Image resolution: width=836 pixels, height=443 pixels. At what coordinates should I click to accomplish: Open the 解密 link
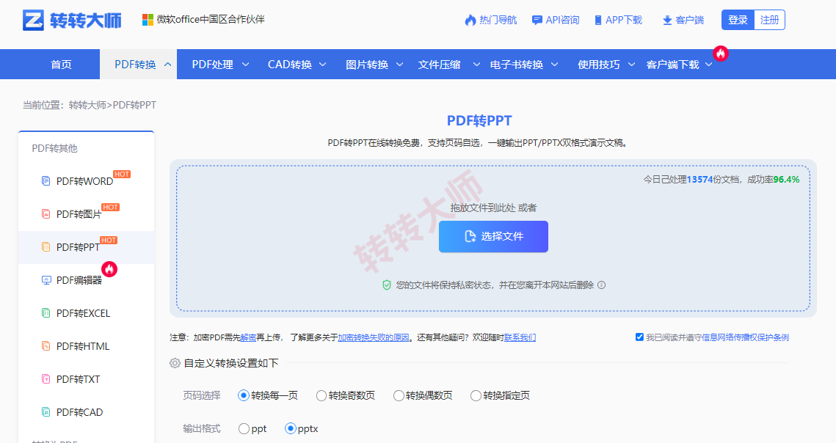tap(249, 337)
